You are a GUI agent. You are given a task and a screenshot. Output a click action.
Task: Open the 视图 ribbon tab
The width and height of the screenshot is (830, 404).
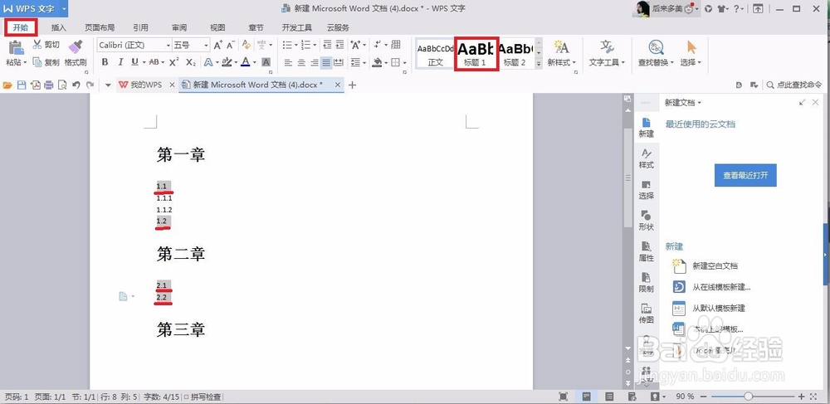[x=217, y=27]
